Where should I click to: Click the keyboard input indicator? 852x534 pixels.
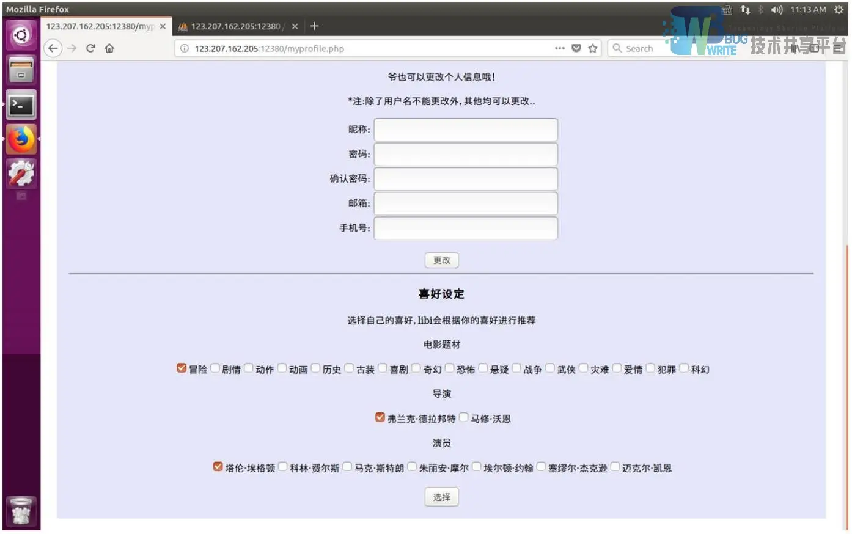click(727, 9)
